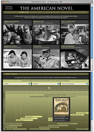Open the Novels pulldown menu
This screenshot has height=132, width=94.
[17, 84]
